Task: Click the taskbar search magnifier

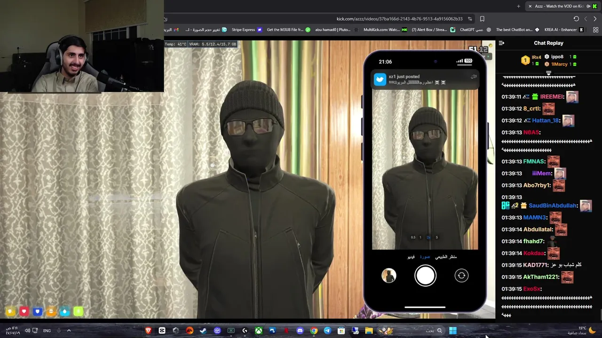Action: (440, 330)
